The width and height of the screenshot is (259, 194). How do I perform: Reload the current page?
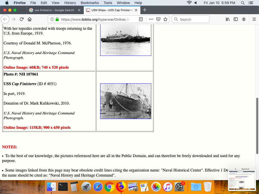(22, 19)
